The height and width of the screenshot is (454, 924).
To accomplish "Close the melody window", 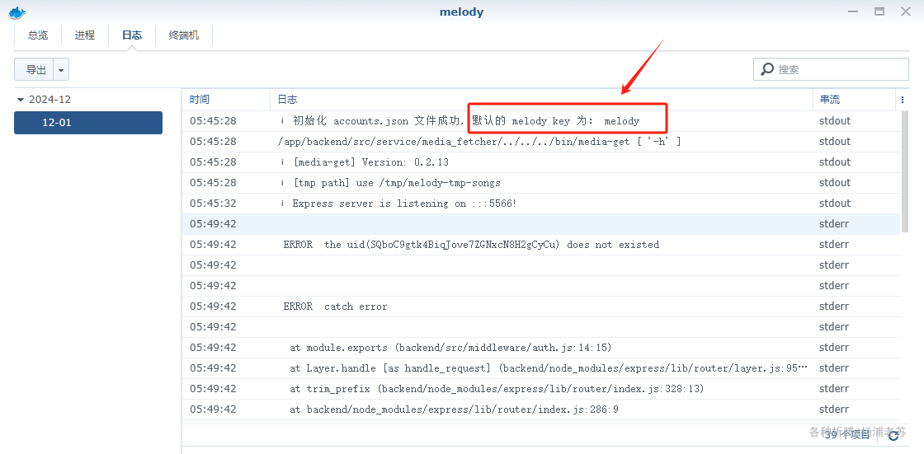I will 906,12.
